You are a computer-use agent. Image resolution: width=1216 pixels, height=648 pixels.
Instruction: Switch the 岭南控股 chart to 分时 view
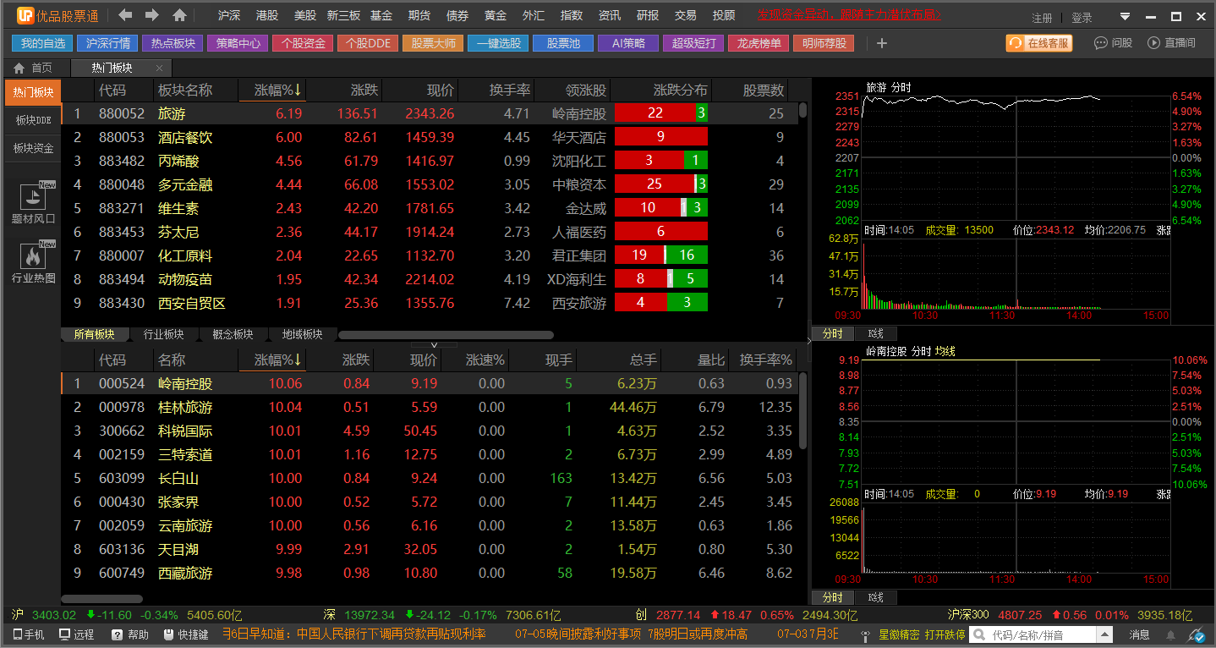(832, 597)
